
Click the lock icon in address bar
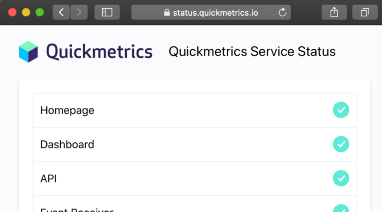pos(167,12)
